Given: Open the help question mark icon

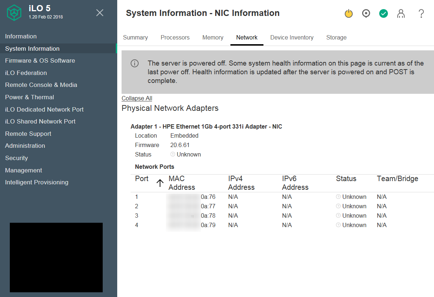Looking at the screenshot, I should click(421, 13).
